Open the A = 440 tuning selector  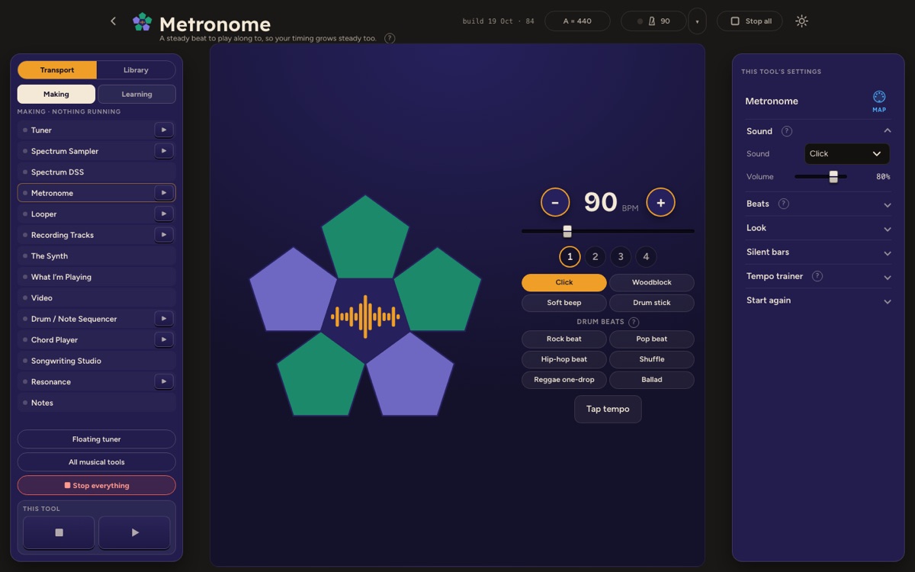(x=577, y=21)
